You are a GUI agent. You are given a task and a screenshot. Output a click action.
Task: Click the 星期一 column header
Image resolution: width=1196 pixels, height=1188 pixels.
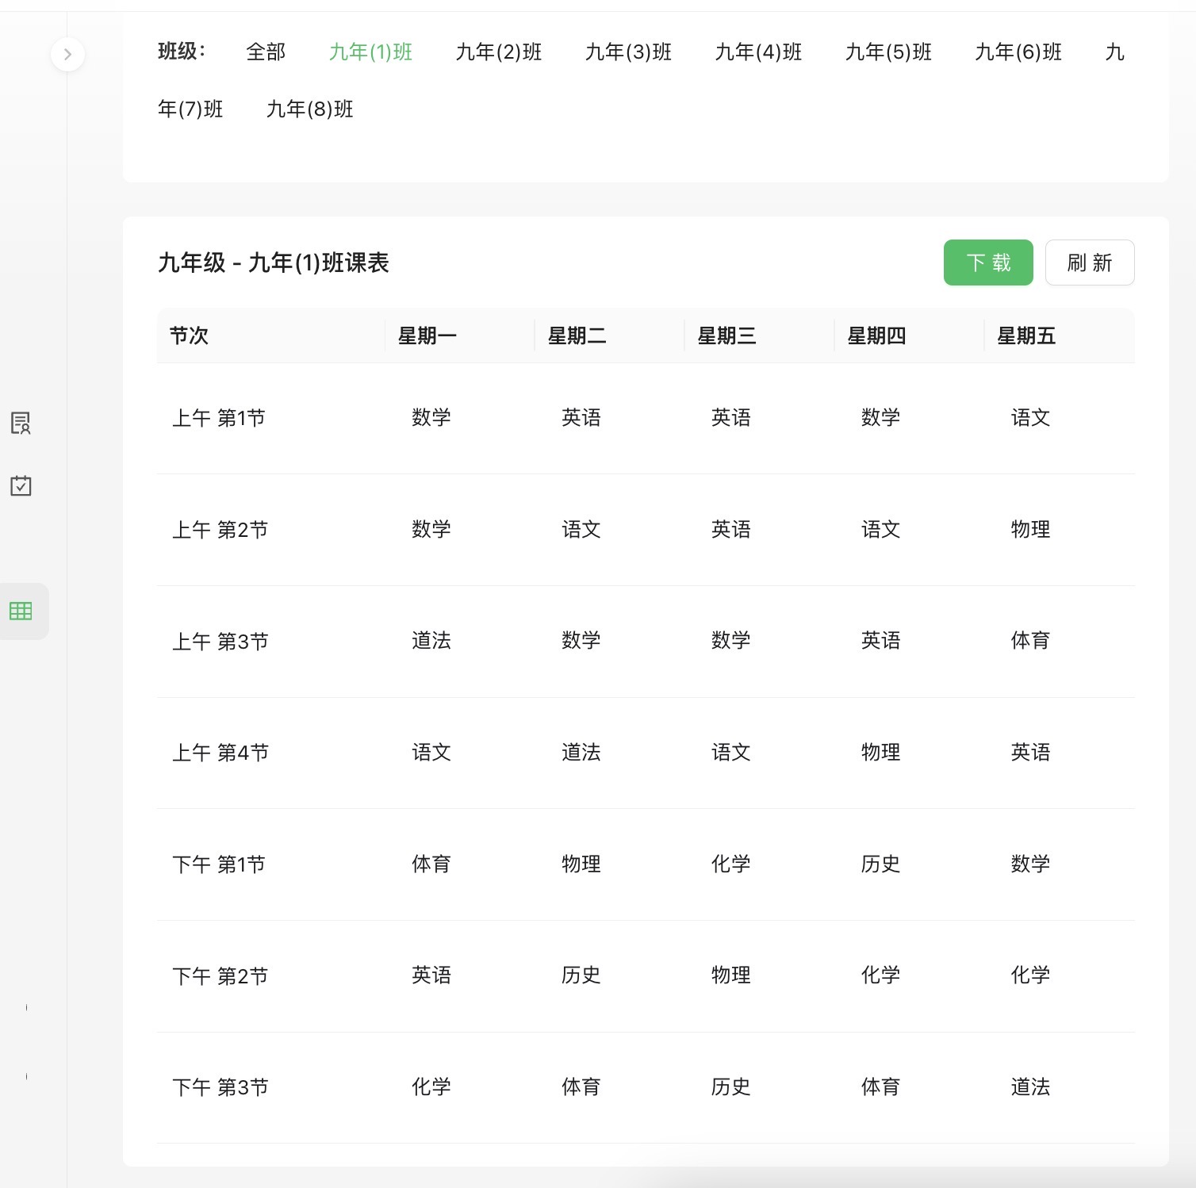point(427,336)
